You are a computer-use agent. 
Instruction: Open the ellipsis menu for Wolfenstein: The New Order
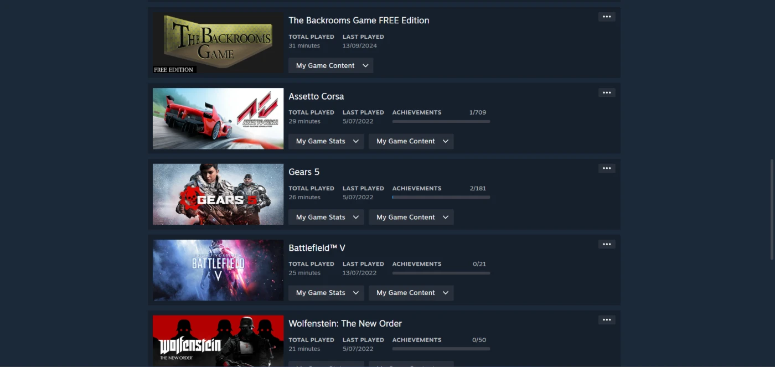click(607, 320)
